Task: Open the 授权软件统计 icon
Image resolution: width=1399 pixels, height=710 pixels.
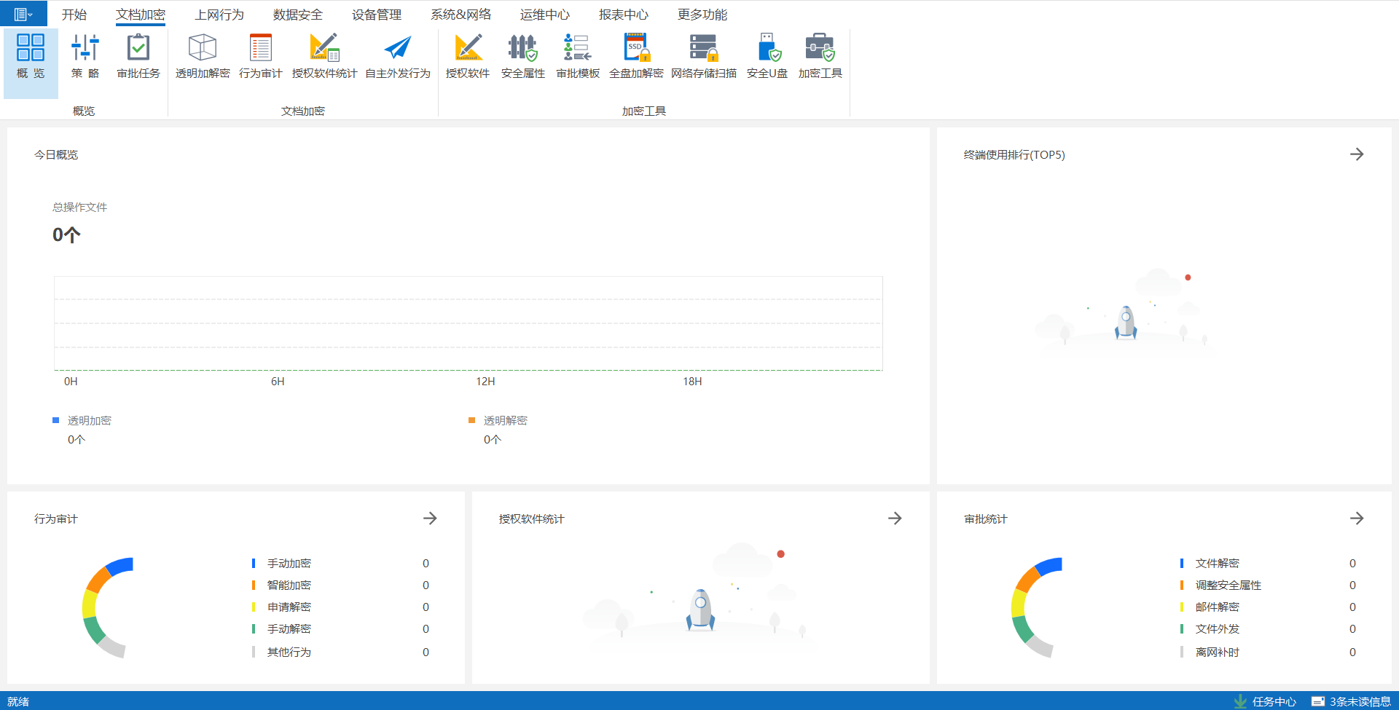Action: [x=324, y=48]
